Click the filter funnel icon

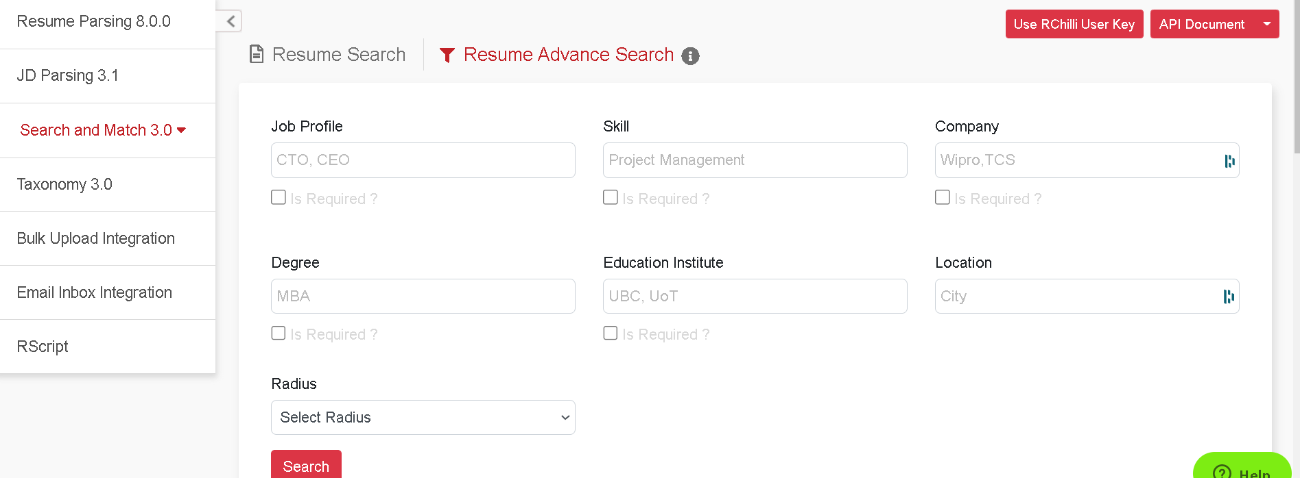click(x=447, y=55)
